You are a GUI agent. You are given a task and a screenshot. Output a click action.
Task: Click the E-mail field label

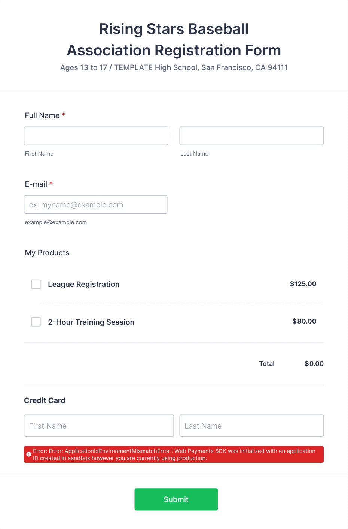point(36,184)
